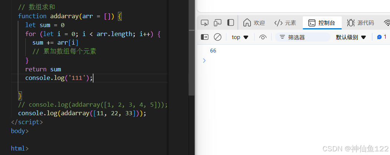This screenshot has height=155, width=390.
Task: Switch to the 元素 (Elements) tab
Action: coord(285,23)
